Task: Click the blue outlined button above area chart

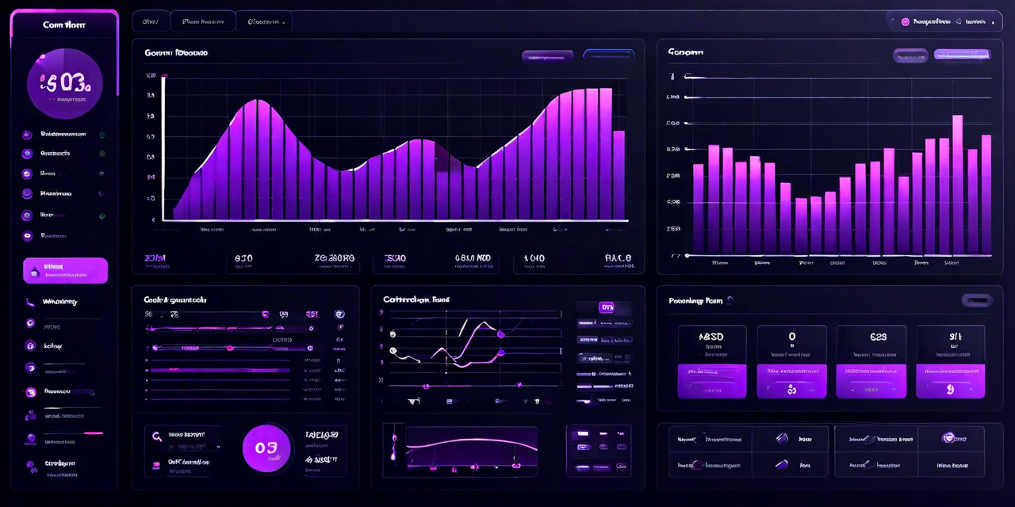Action: point(608,55)
